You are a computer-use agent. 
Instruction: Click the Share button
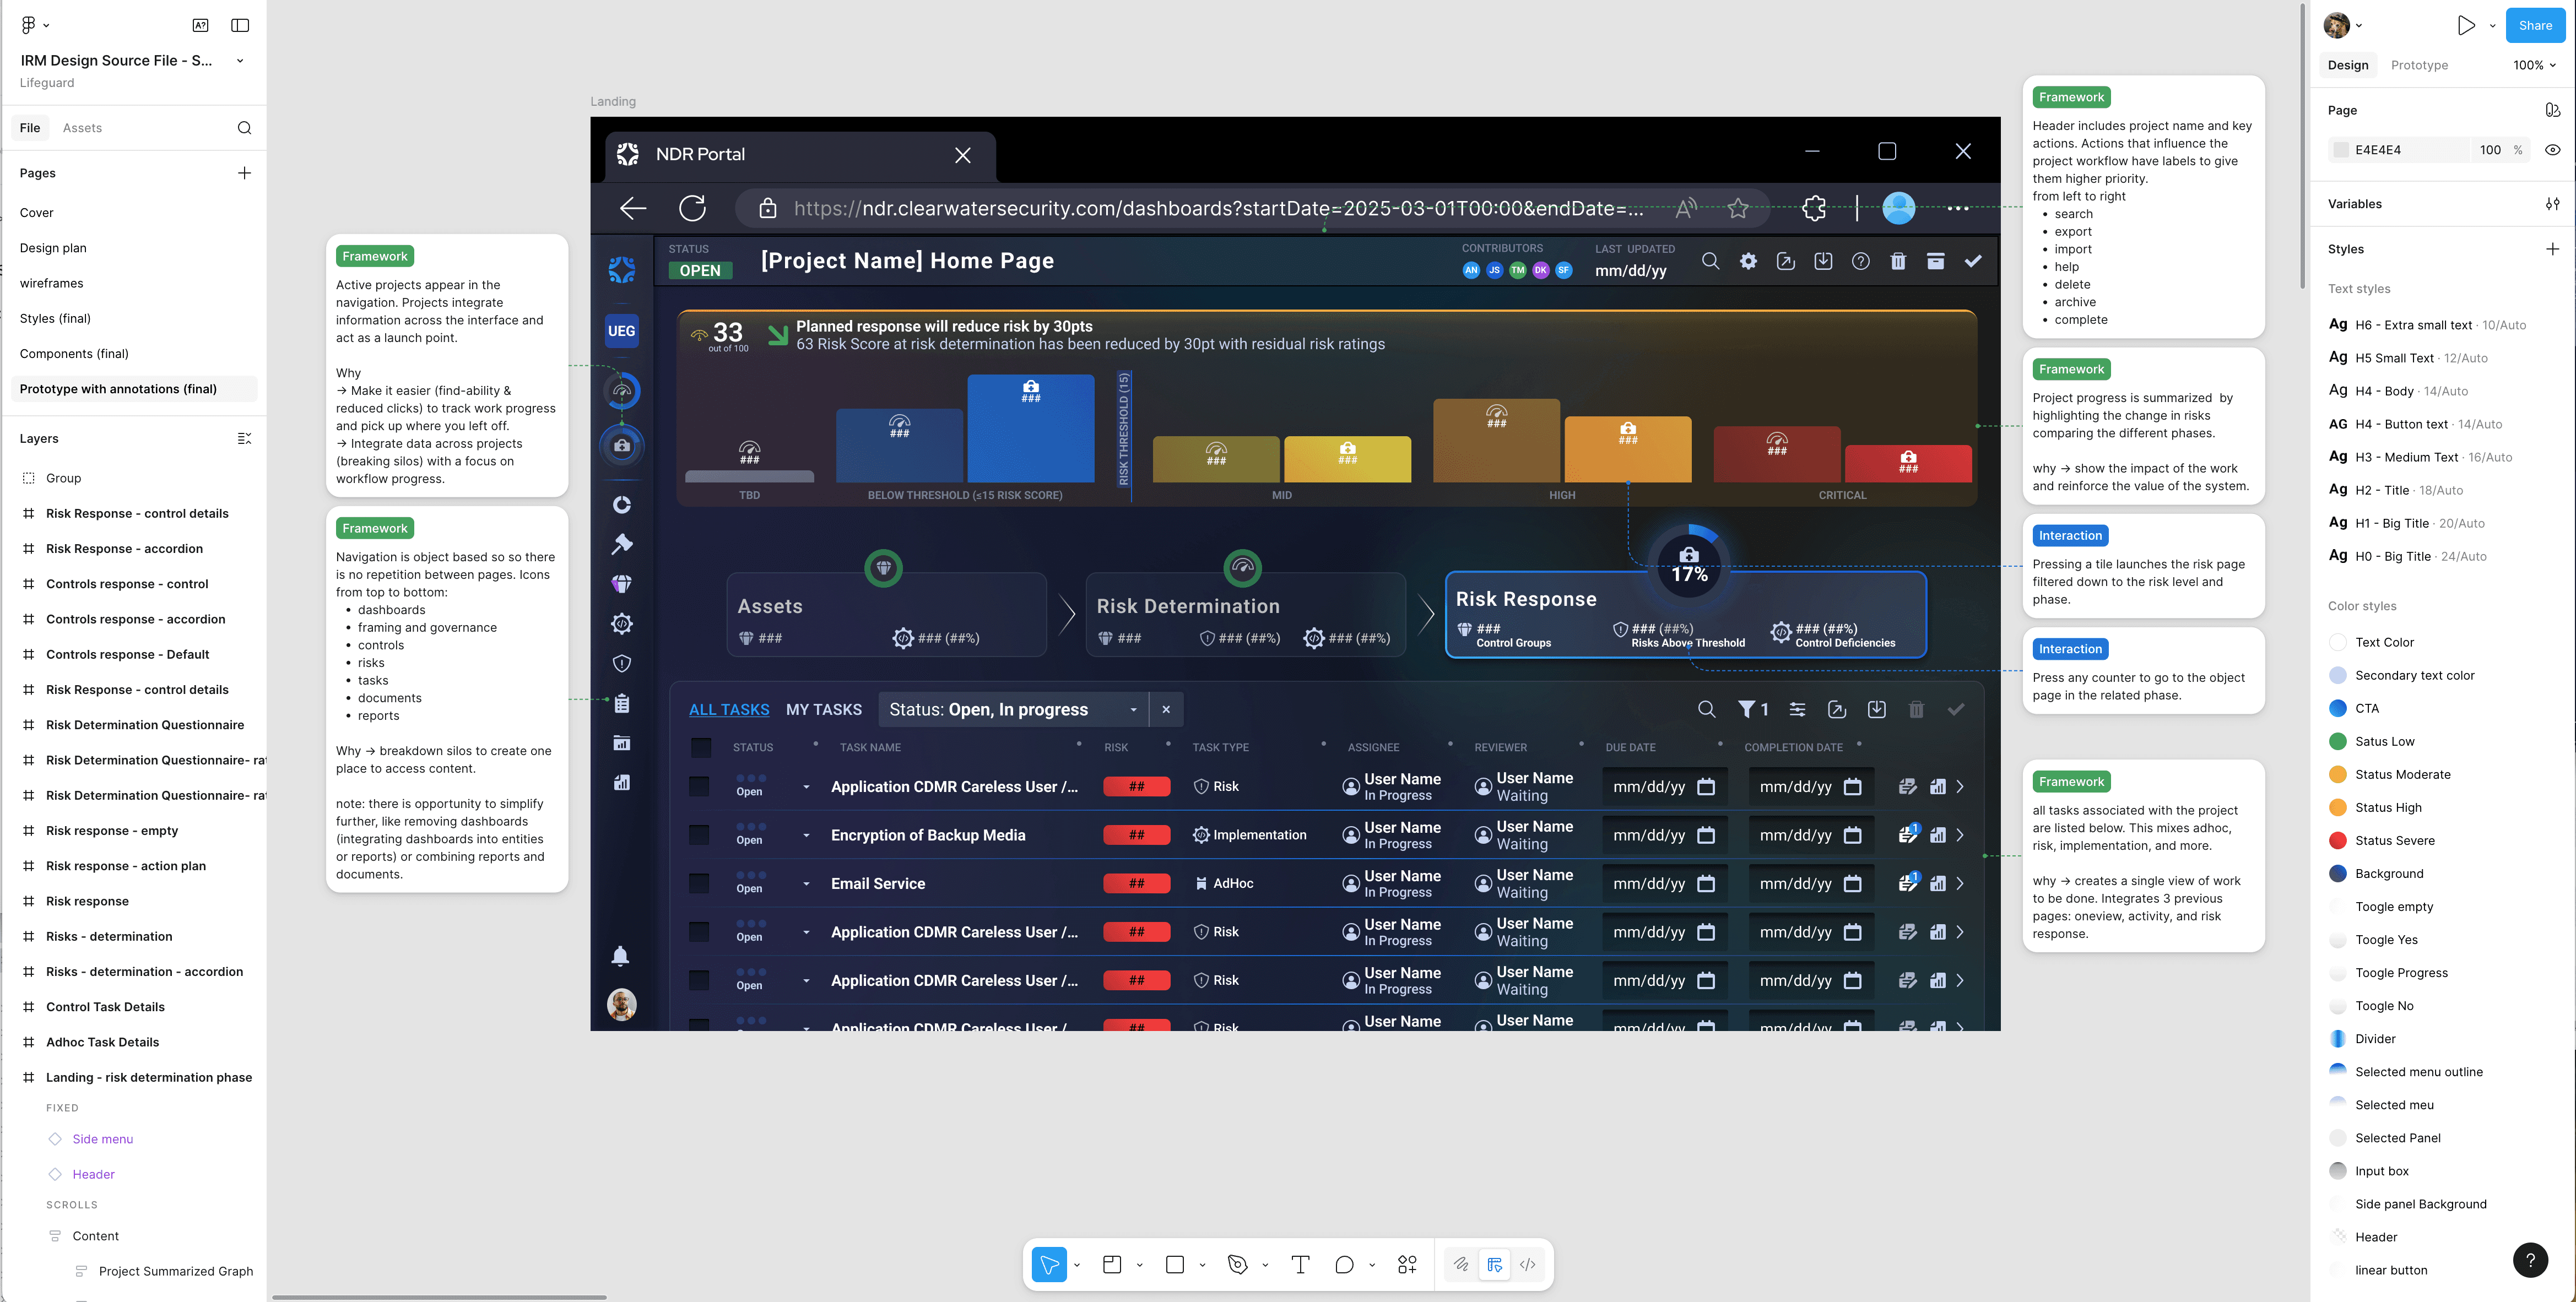(2534, 26)
